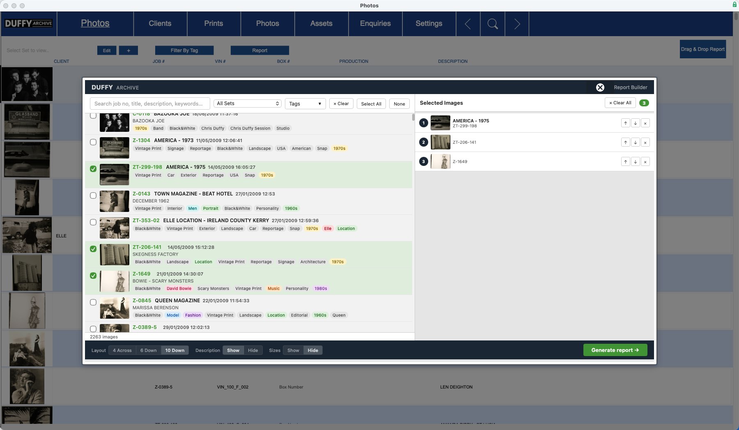This screenshot has width=739, height=430.
Task: Open the Photos tab next to Prints
Action: [x=268, y=24]
